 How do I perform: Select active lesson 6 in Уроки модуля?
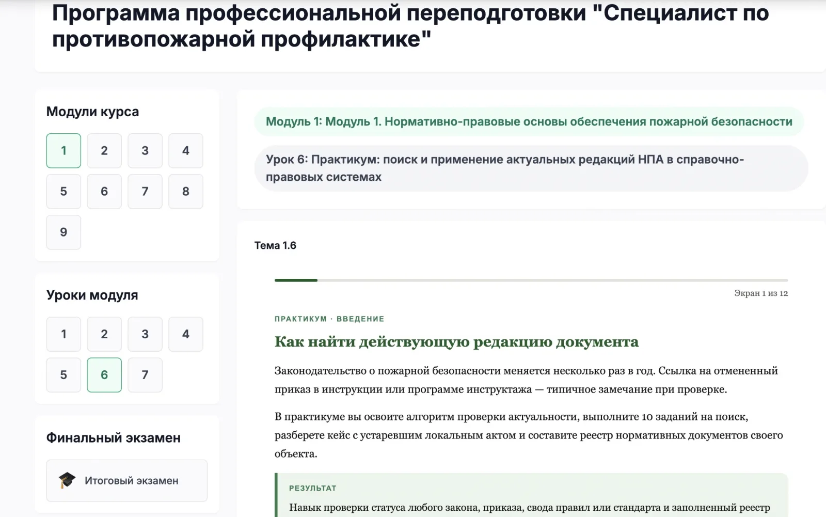tap(104, 375)
